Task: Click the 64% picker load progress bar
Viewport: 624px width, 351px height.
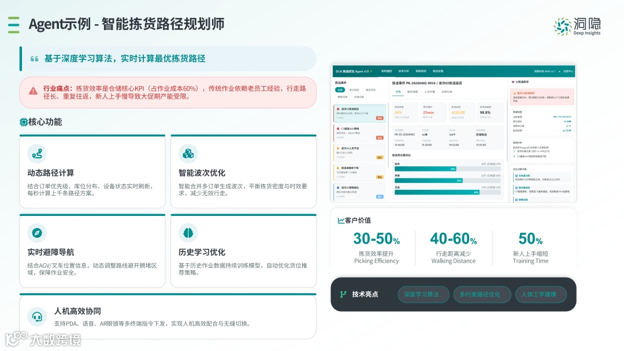Action: (x=429, y=181)
